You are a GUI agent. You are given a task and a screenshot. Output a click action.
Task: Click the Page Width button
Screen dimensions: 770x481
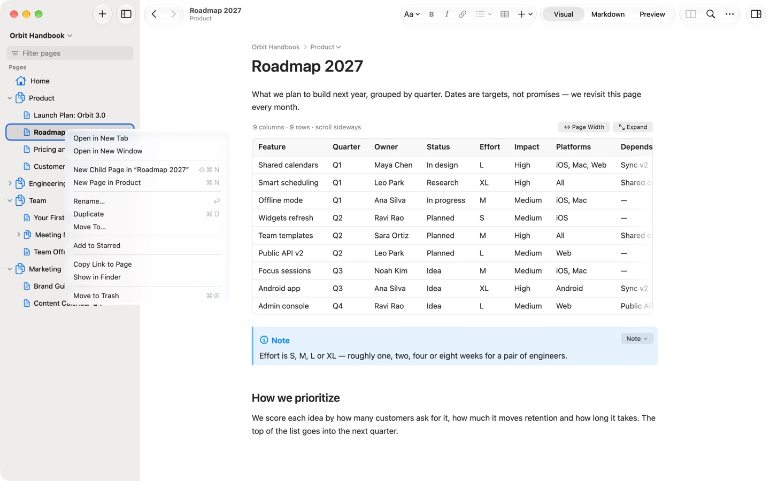(584, 127)
